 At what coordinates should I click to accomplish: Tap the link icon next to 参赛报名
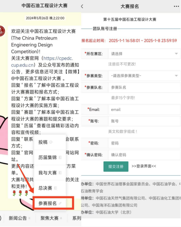[60, 204]
